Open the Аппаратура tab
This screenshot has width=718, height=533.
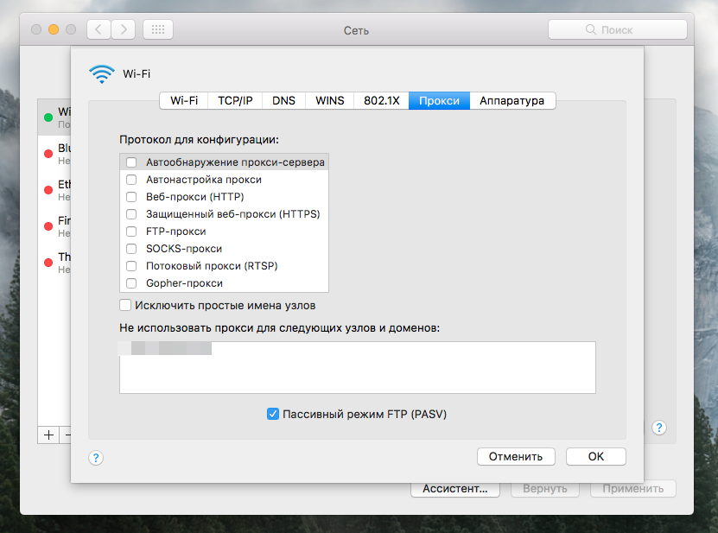click(x=512, y=101)
